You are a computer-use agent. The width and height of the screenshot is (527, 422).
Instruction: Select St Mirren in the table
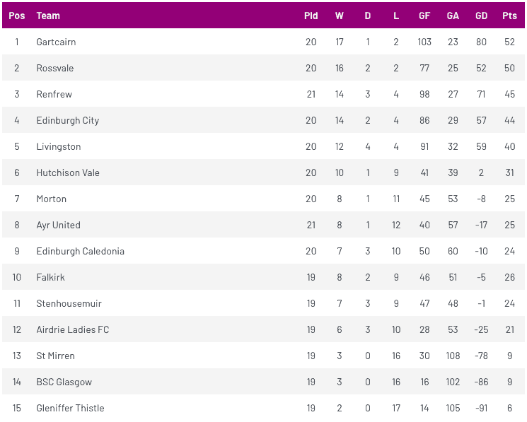pos(56,356)
